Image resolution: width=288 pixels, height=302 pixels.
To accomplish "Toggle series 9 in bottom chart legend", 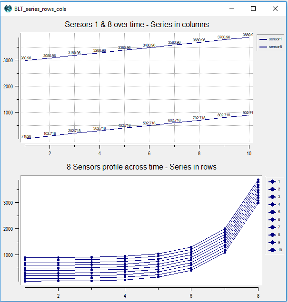I will [x=274, y=242].
